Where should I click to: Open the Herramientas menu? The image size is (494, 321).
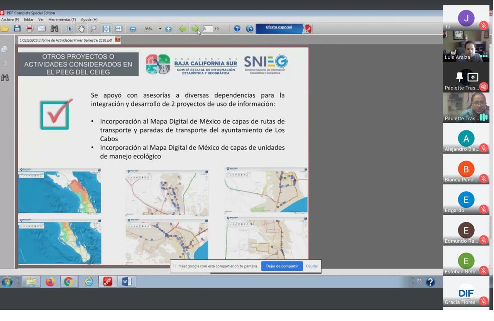click(62, 19)
